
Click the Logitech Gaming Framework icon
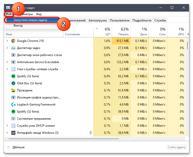(13, 104)
